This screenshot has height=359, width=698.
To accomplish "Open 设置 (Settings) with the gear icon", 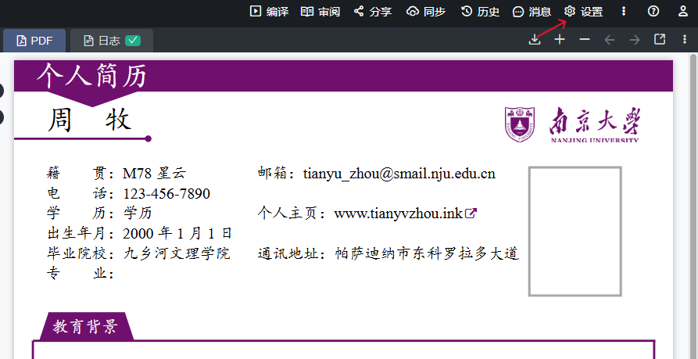I will coord(583,11).
